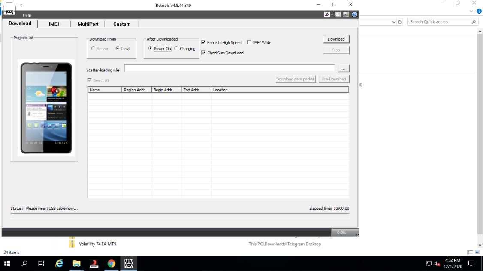The width and height of the screenshot is (483, 271).
Task: Open the blue help question mark icon
Action: (x=355, y=15)
